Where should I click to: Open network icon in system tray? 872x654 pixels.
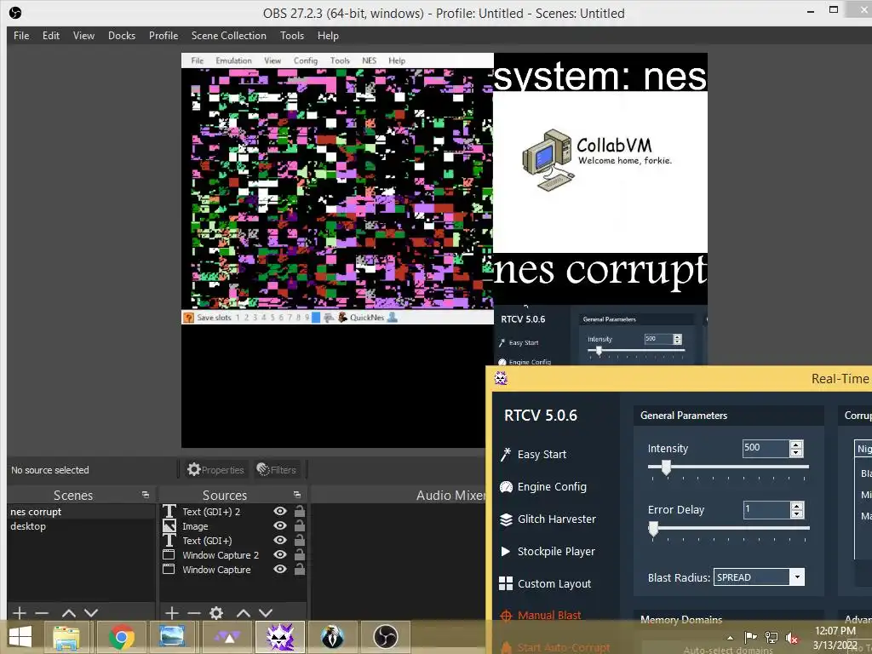772,637
